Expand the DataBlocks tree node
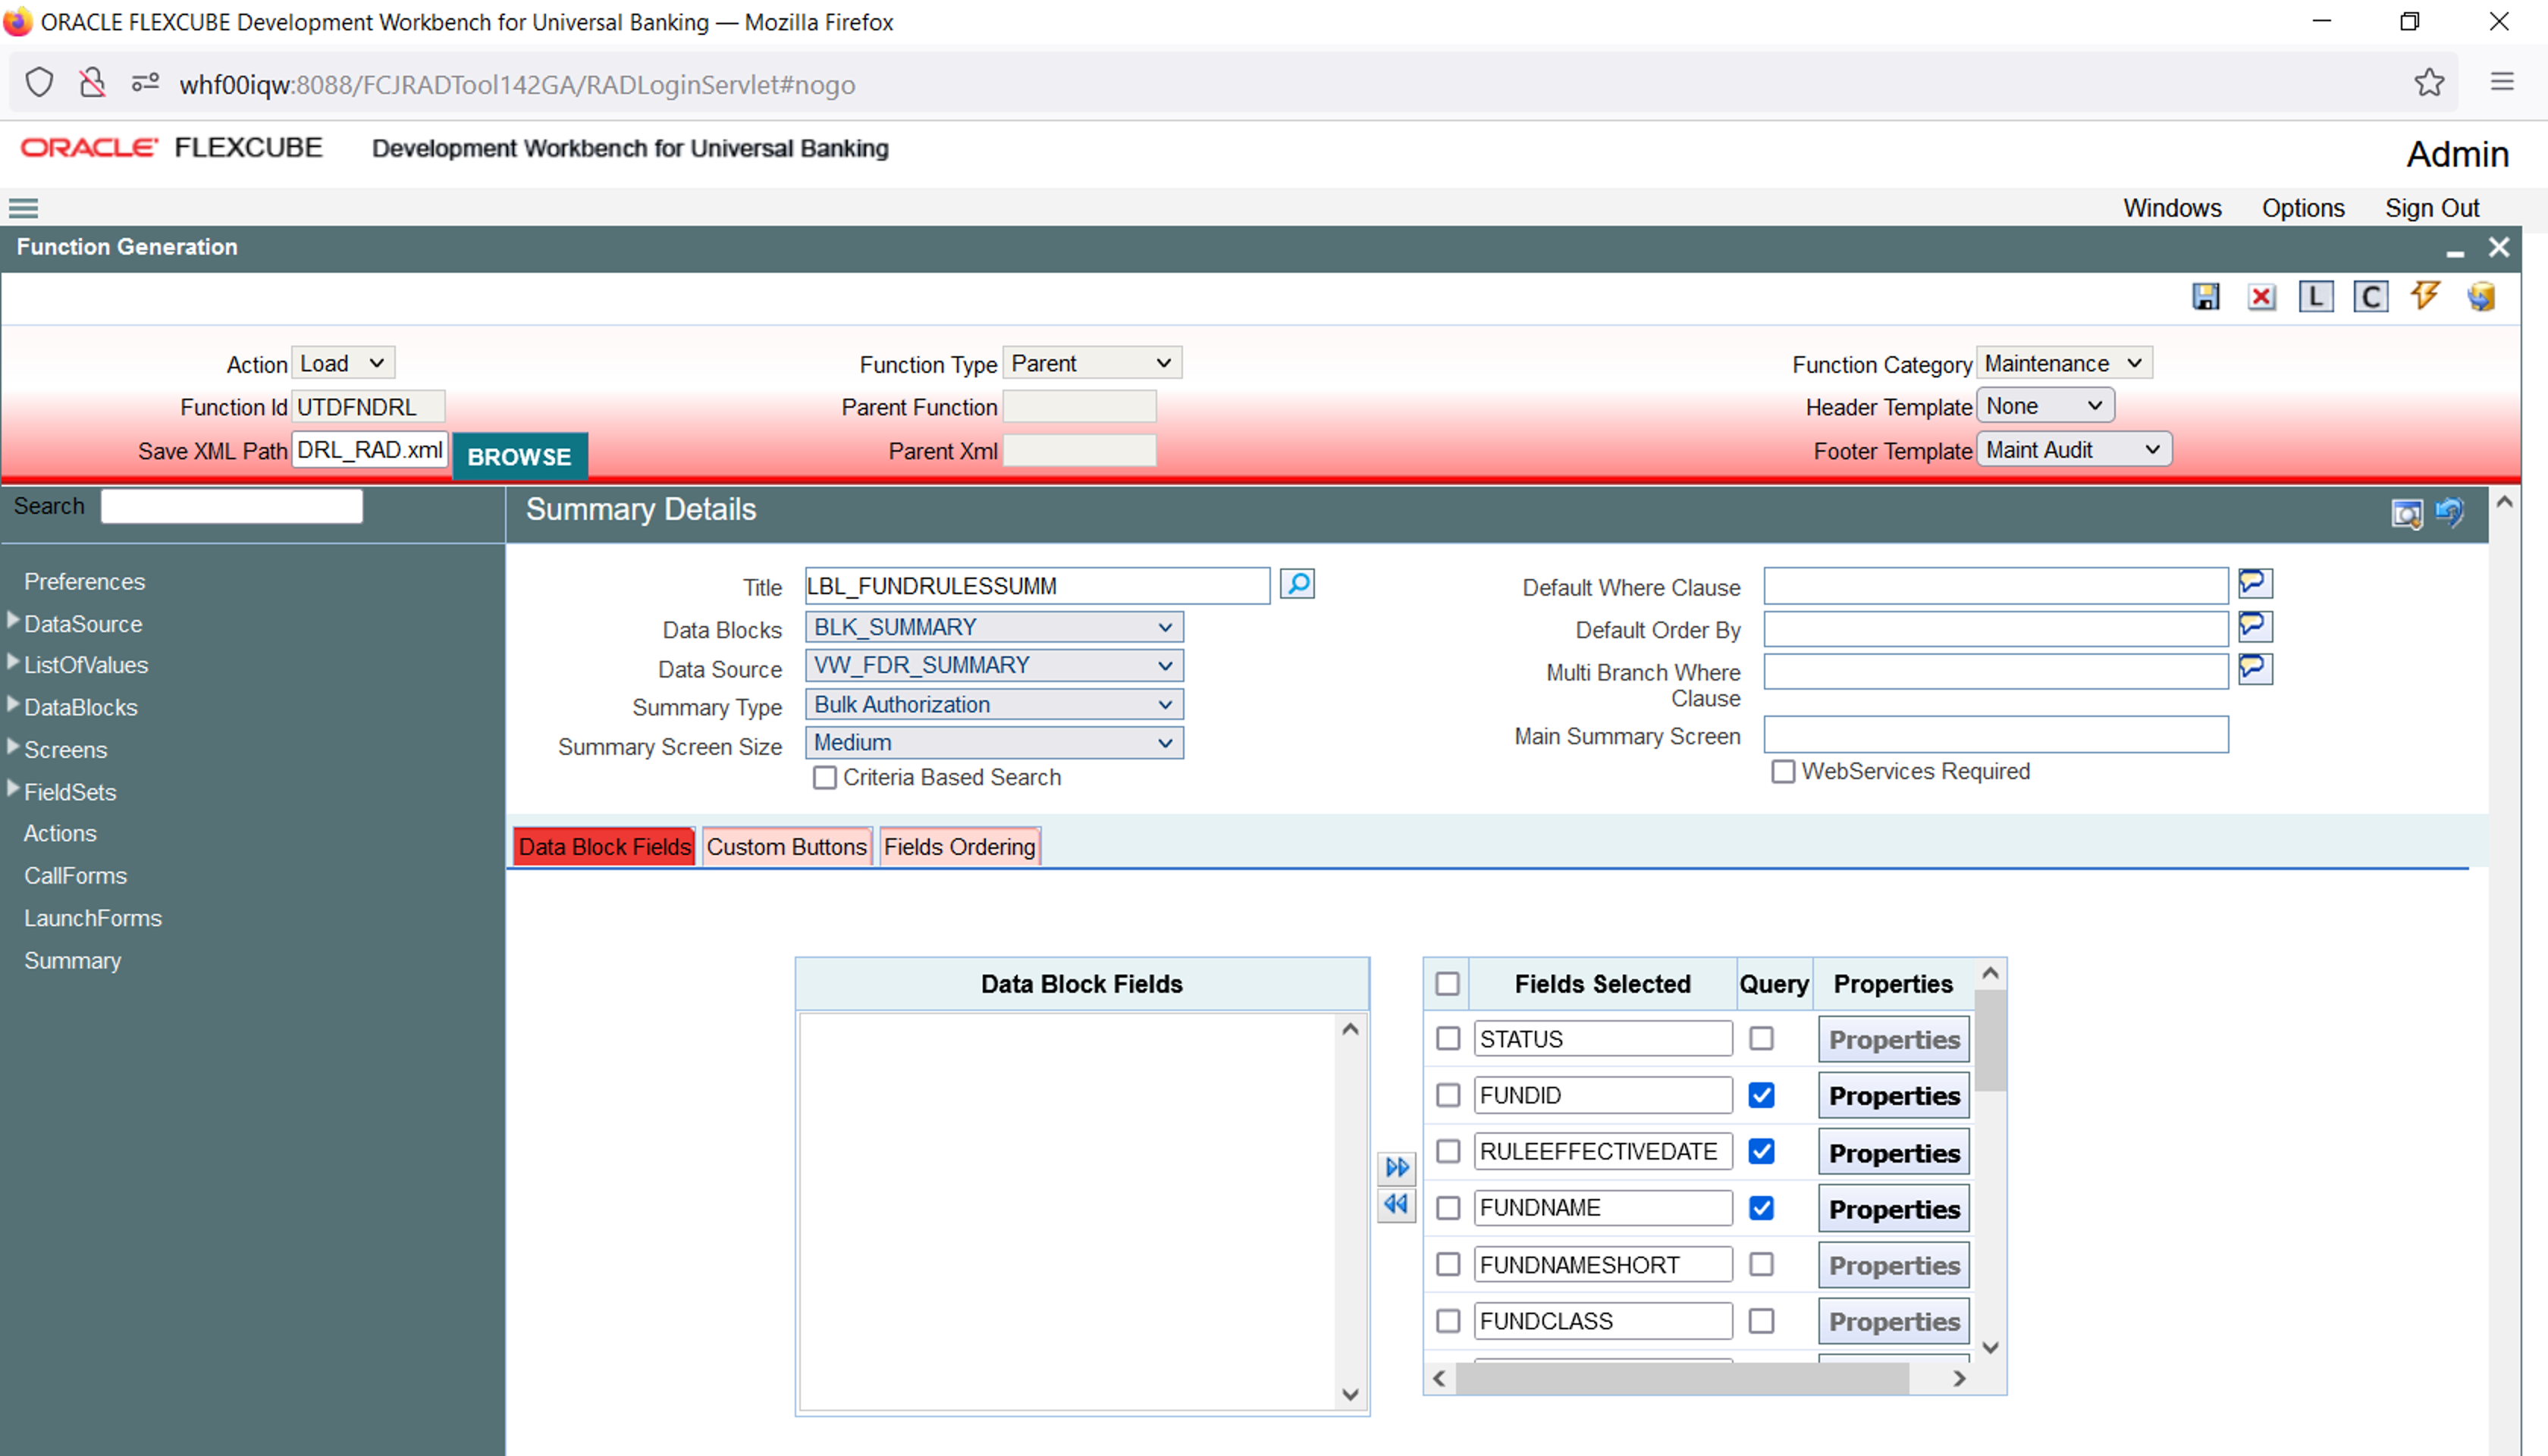 click(x=13, y=706)
